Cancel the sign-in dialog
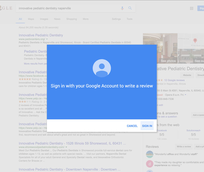 pyautogui.click(x=132, y=126)
